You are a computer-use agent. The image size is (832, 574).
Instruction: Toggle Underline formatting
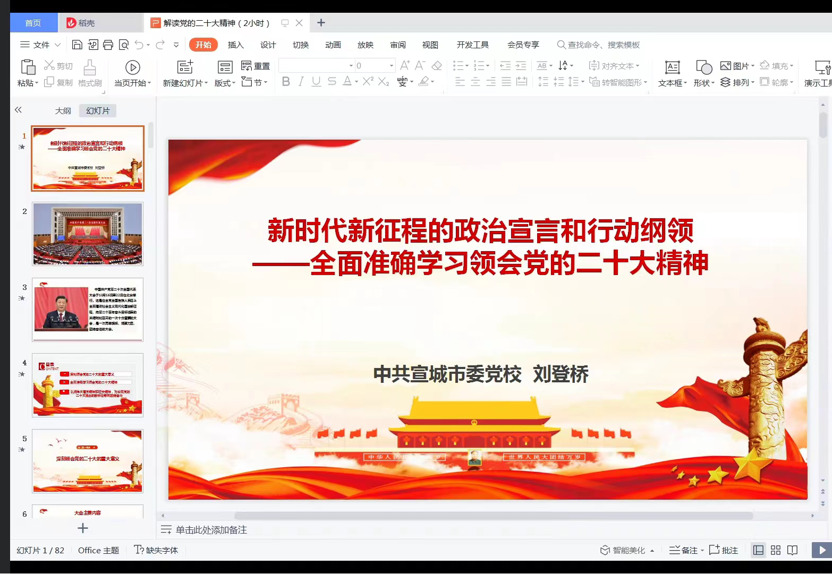[316, 81]
